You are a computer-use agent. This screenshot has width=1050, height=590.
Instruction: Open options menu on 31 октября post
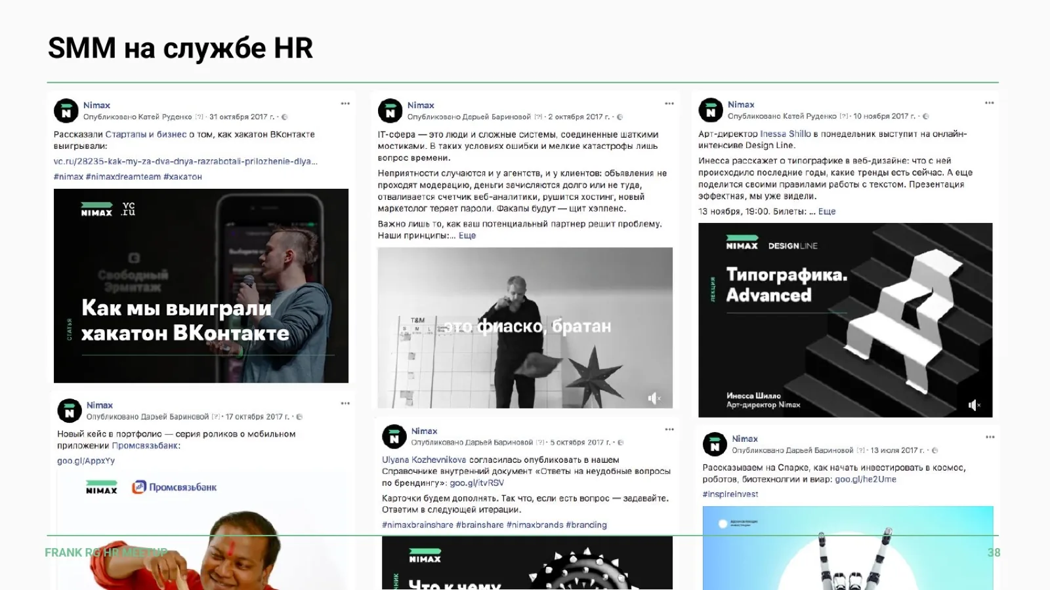[x=345, y=104]
